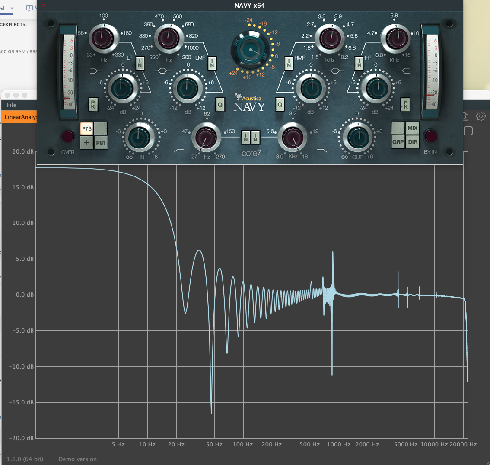Click the central preamp gain knob
Image resolution: width=490 pixels, height=465 pixels.
pos(250,50)
